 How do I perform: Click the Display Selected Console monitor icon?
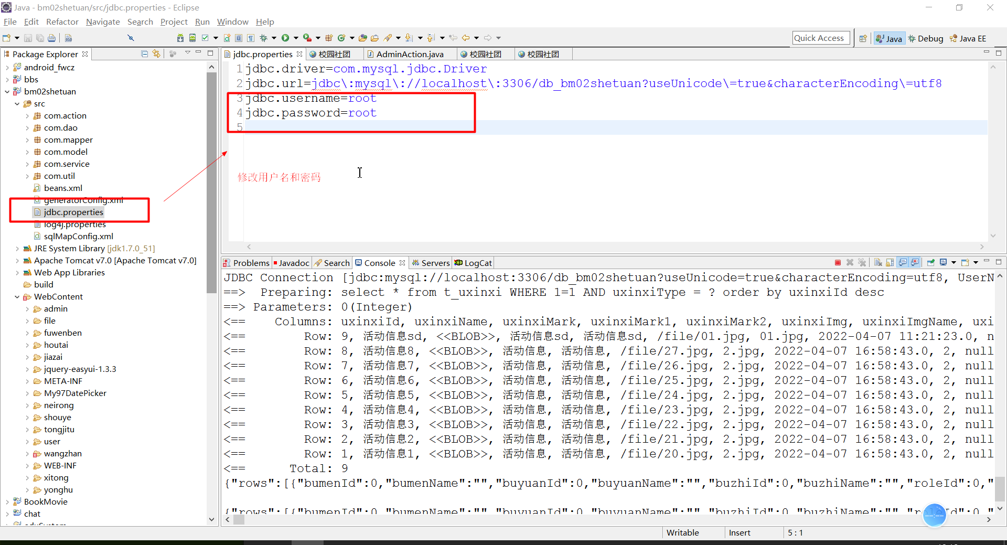click(943, 262)
